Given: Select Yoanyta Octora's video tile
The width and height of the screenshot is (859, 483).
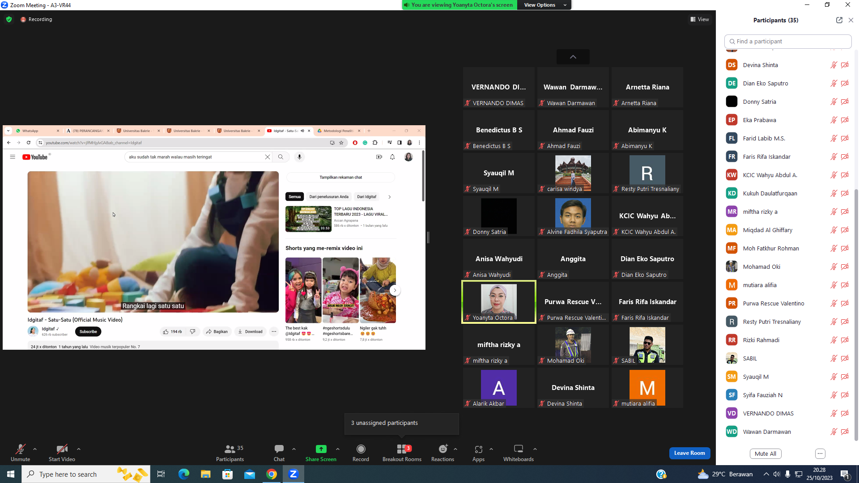Looking at the screenshot, I should tap(499, 302).
